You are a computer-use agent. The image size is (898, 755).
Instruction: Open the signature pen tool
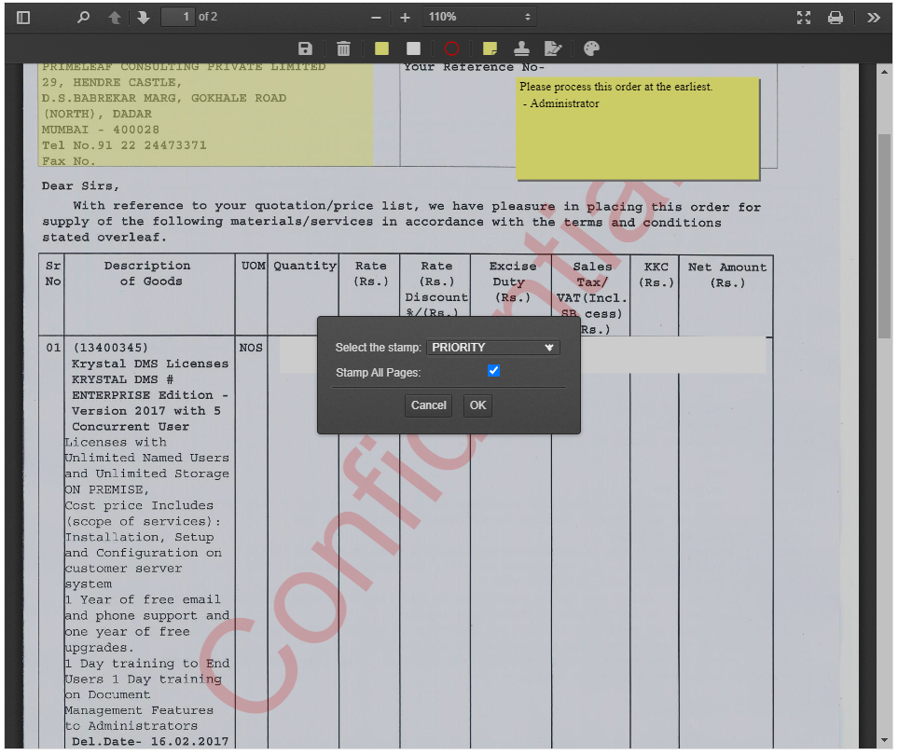(553, 48)
